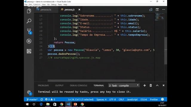
Task: Change language mode from JavaScript
Action: tap(132, 100)
